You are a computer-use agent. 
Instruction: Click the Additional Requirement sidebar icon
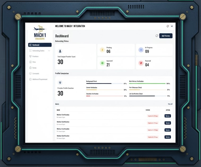pos(30,79)
